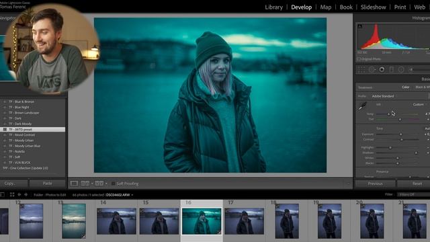Select the Radial Filter tool icon

(401, 70)
